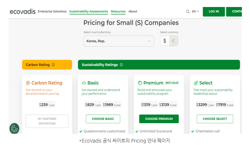The width and height of the screenshot is (250, 147).
Task: Click the Carbon Rating card fingerprint icon
Action: (x=28, y=83)
